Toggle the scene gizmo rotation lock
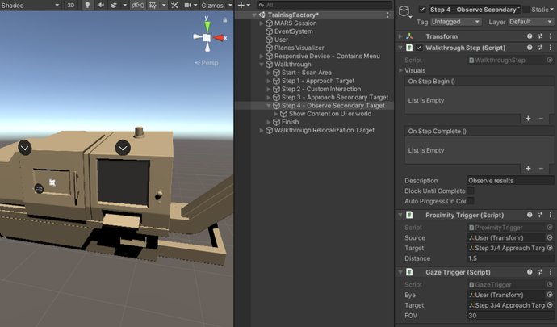Image resolution: width=557 pixels, height=327 pixels. (x=225, y=20)
